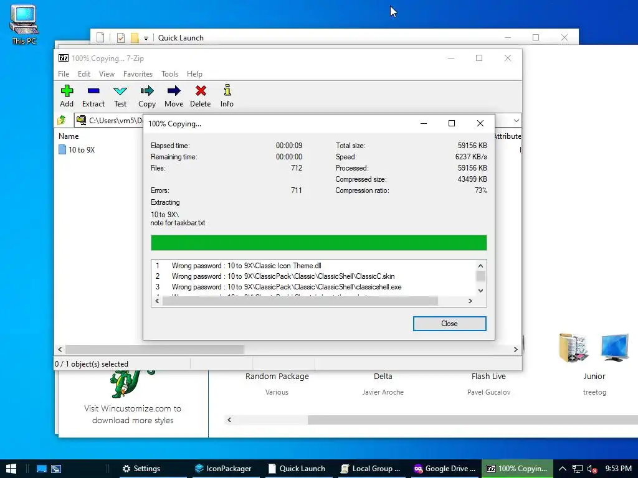Click the error list horizontal scrollbar thumb
638x478 pixels.
coord(300,301)
